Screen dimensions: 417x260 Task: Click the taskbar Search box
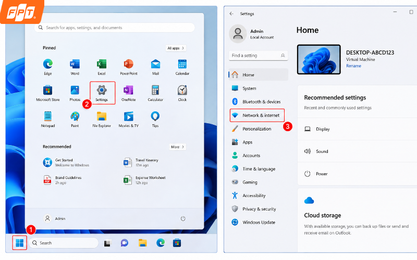pyautogui.click(x=64, y=243)
